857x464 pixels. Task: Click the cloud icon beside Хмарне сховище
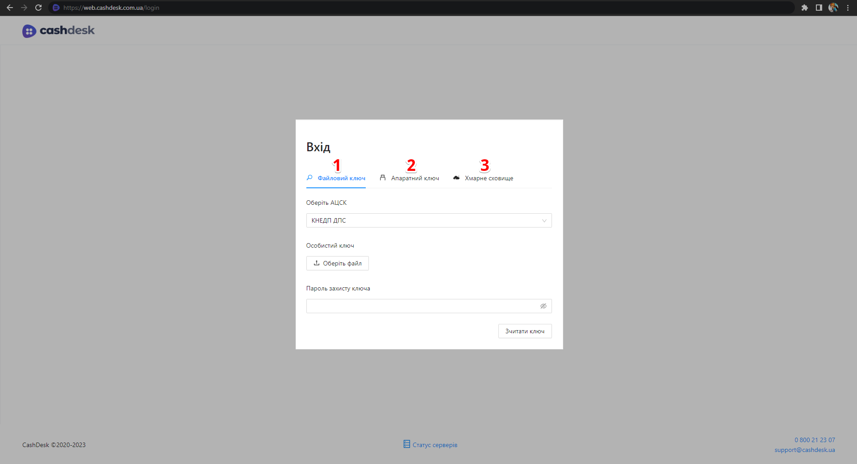click(456, 178)
